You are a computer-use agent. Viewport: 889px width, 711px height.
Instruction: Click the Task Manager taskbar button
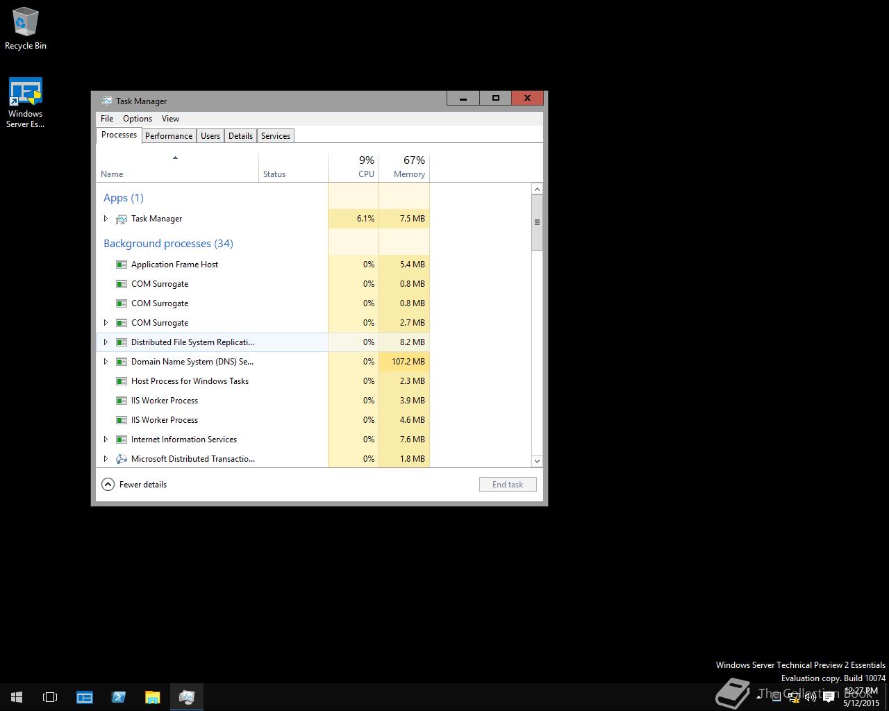(x=186, y=697)
